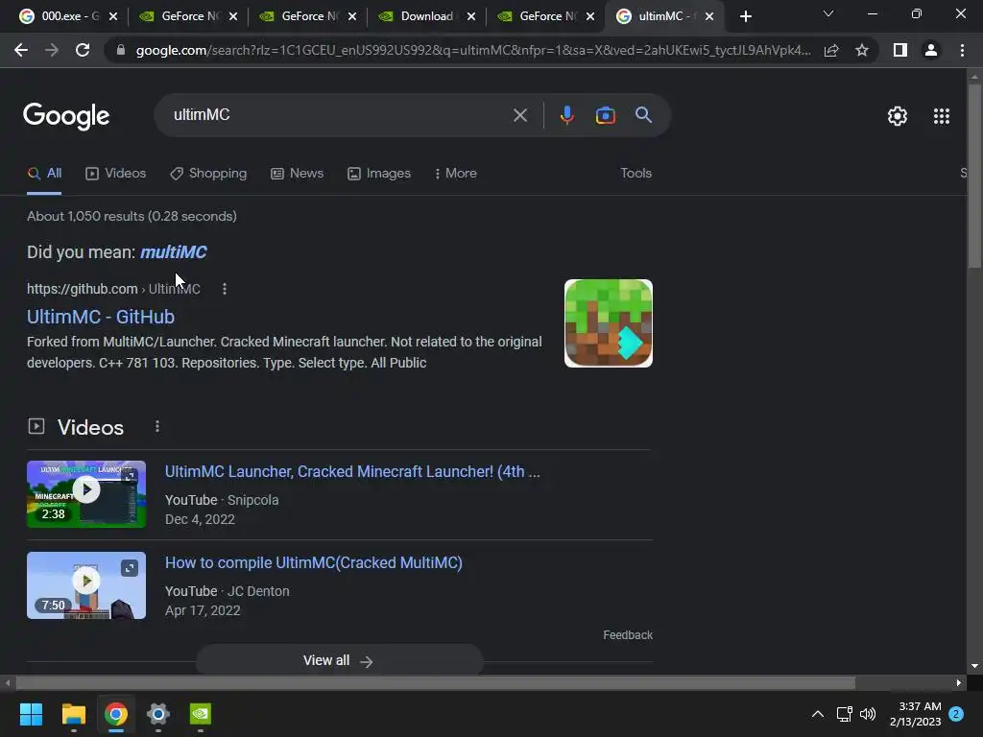The height and width of the screenshot is (737, 983).
Task: Open the Chrome profile menu
Action: pyautogui.click(x=931, y=50)
